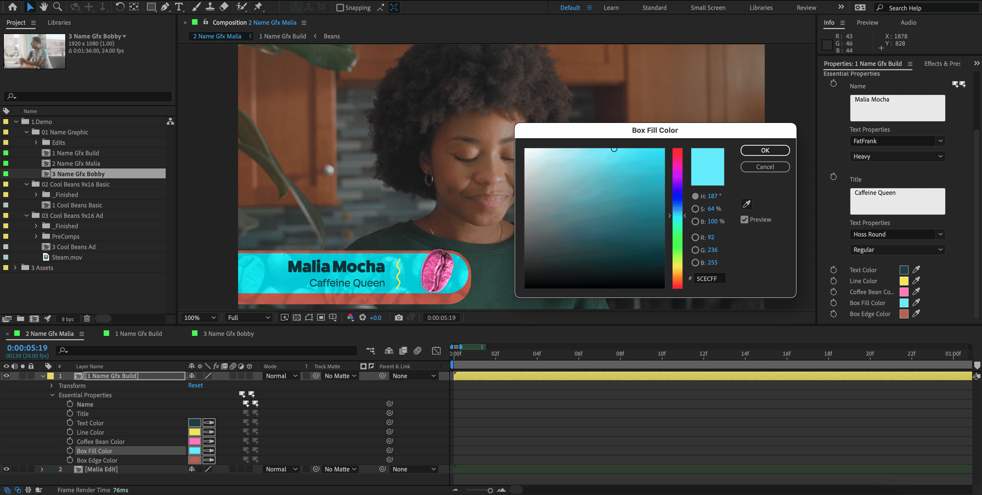Open the 100% magnification dropdown

[x=200, y=318]
